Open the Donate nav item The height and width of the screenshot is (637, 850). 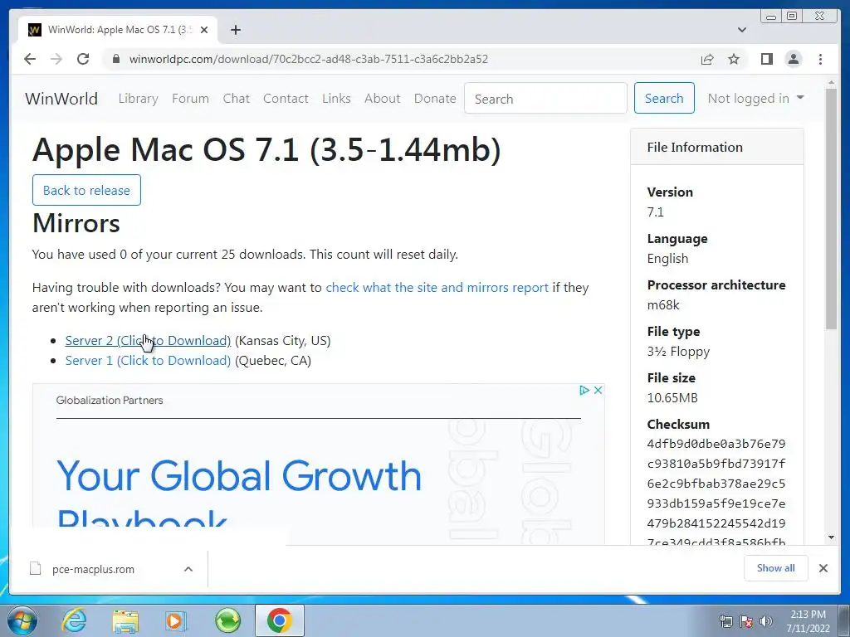click(x=435, y=99)
